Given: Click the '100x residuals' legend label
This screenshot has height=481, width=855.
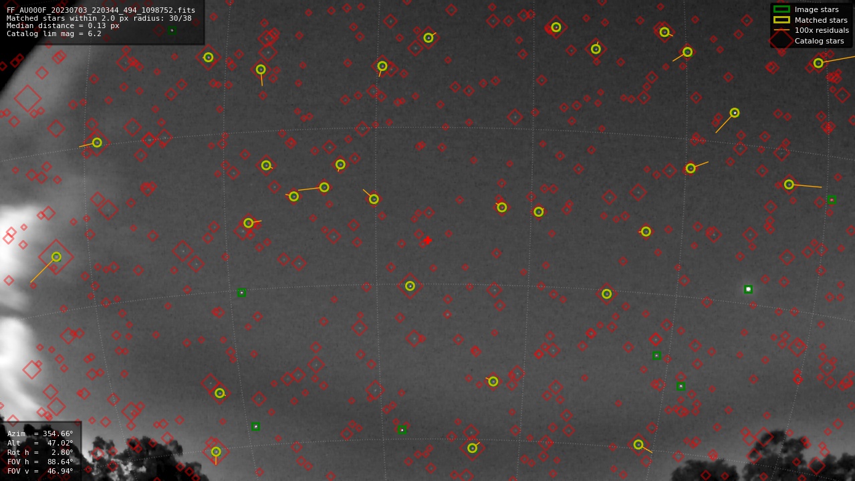Looking at the screenshot, I should [822, 30].
